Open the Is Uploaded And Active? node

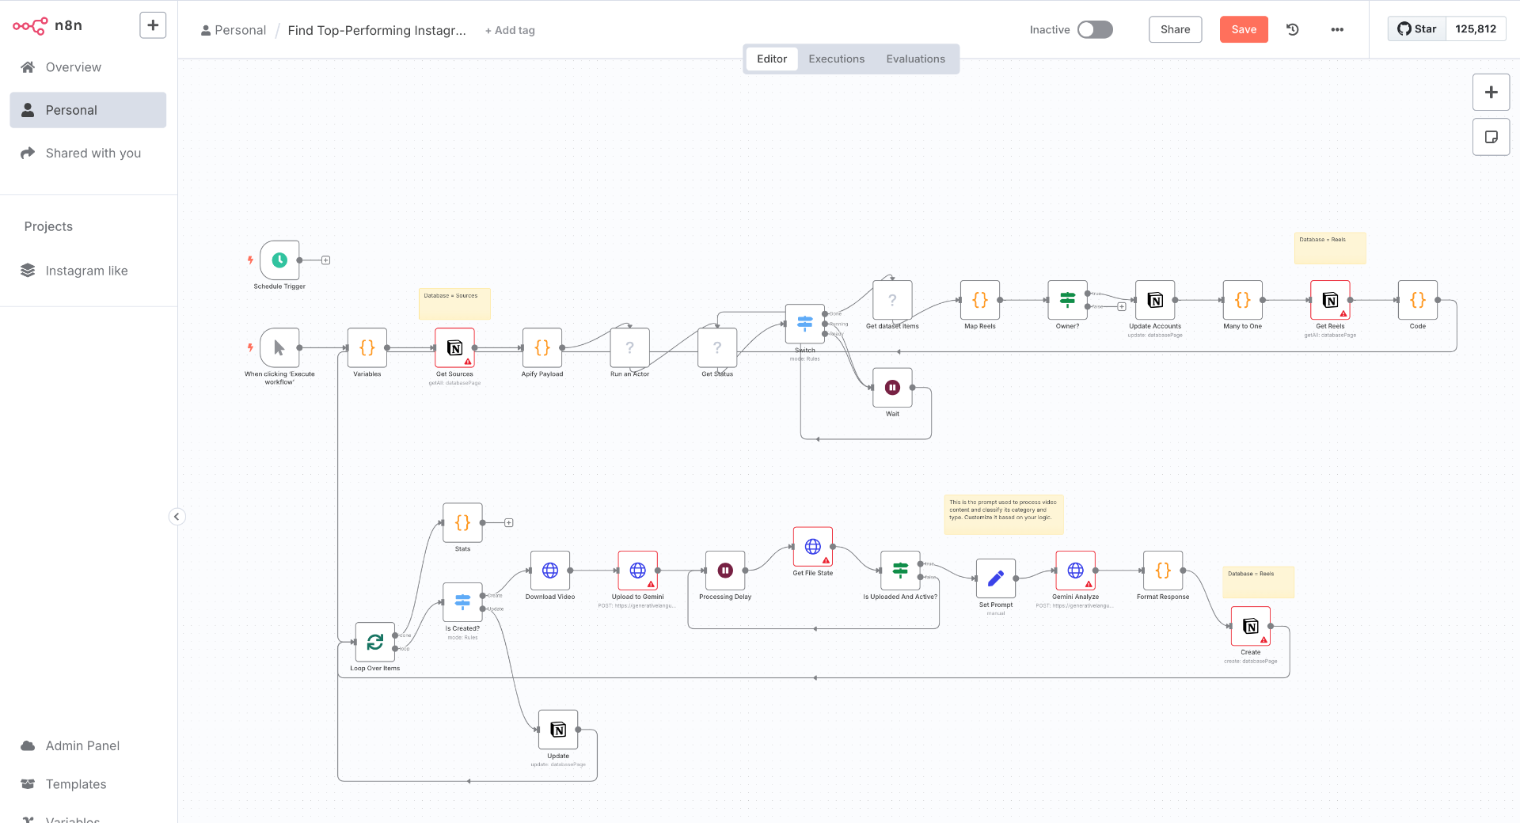tap(900, 571)
